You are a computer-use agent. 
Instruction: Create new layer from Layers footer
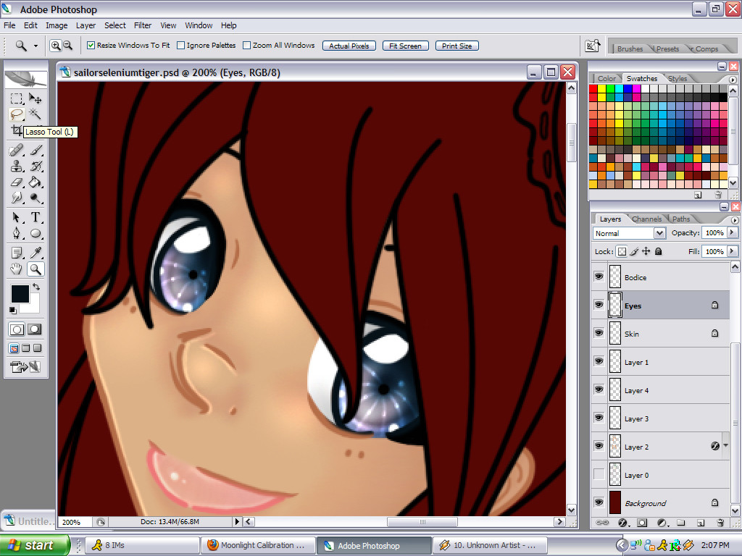point(701,523)
